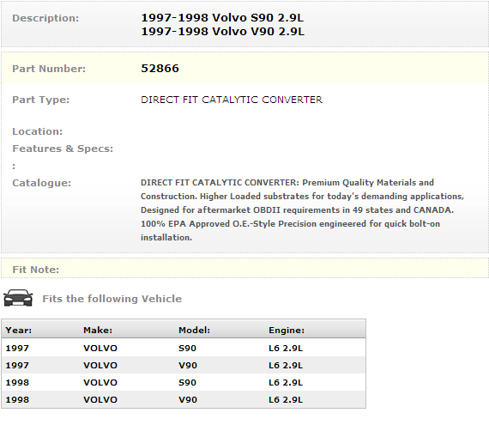Click the Location label
Screen dimensions: 489x425
38,131
